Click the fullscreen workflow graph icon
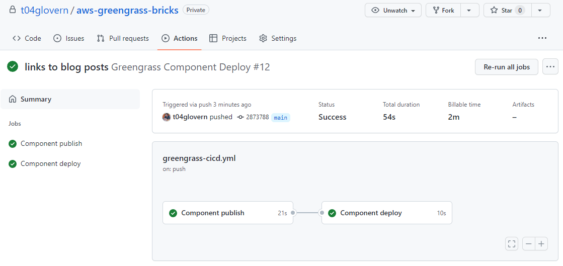Viewport: 563px width, 266px height. [x=512, y=244]
